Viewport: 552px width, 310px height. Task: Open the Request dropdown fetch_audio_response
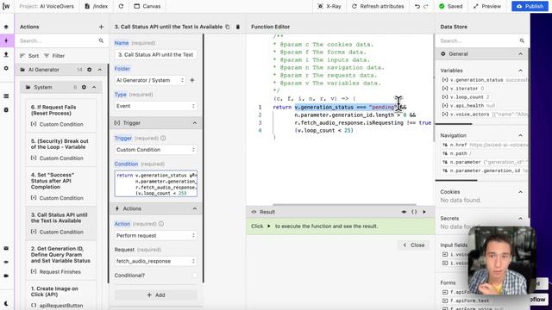click(155, 261)
